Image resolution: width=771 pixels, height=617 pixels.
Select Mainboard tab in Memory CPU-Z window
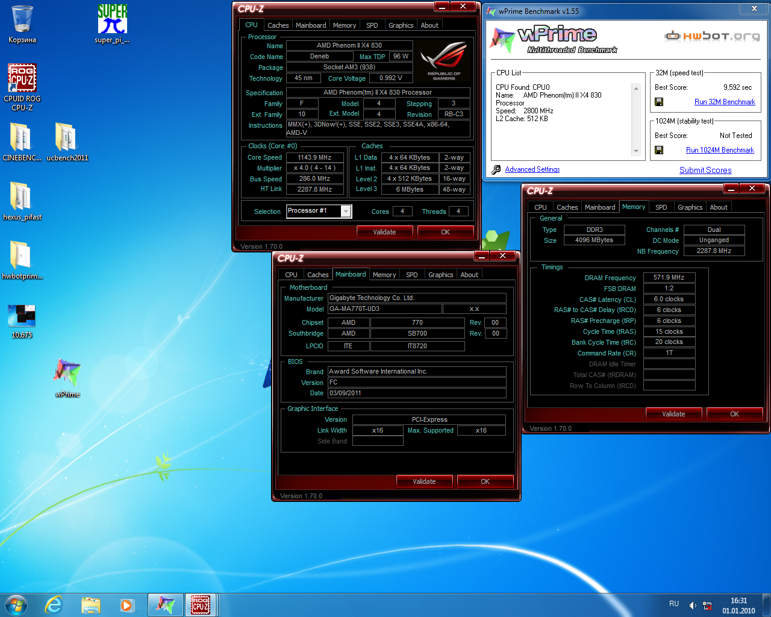tap(600, 207)
